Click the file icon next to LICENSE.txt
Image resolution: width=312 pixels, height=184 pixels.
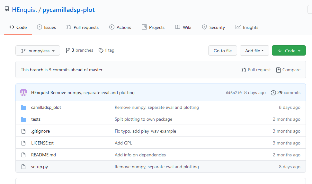click(x=23, y=143)
